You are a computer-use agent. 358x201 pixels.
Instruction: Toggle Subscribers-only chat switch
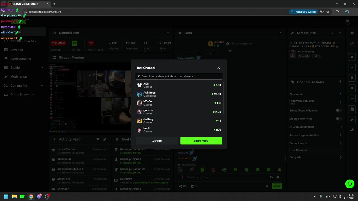(339, 111)
